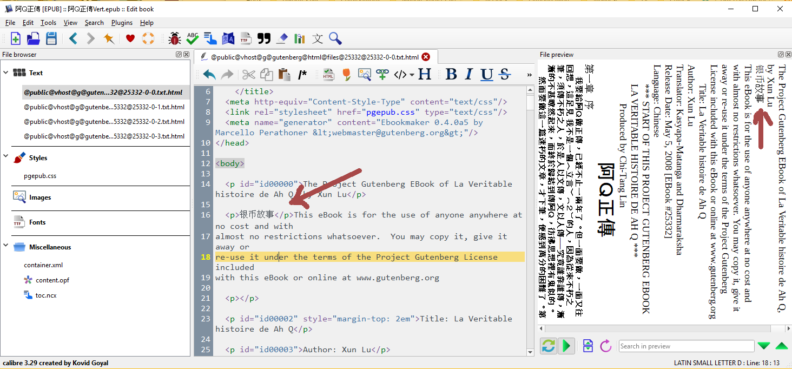The height and width of the screenshot is (369, 792).
Task: Toggle strikethrough formatting S
Action: 505,75
